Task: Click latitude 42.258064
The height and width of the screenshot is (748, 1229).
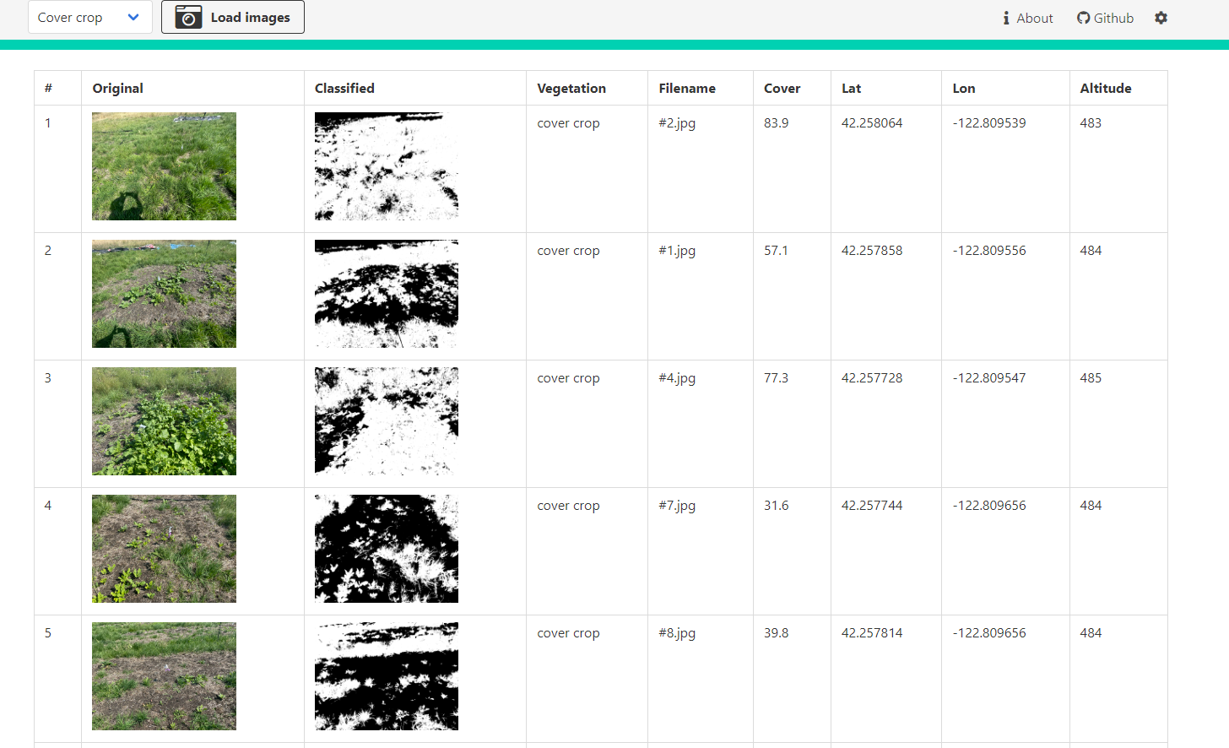Action: coord(872,123)
